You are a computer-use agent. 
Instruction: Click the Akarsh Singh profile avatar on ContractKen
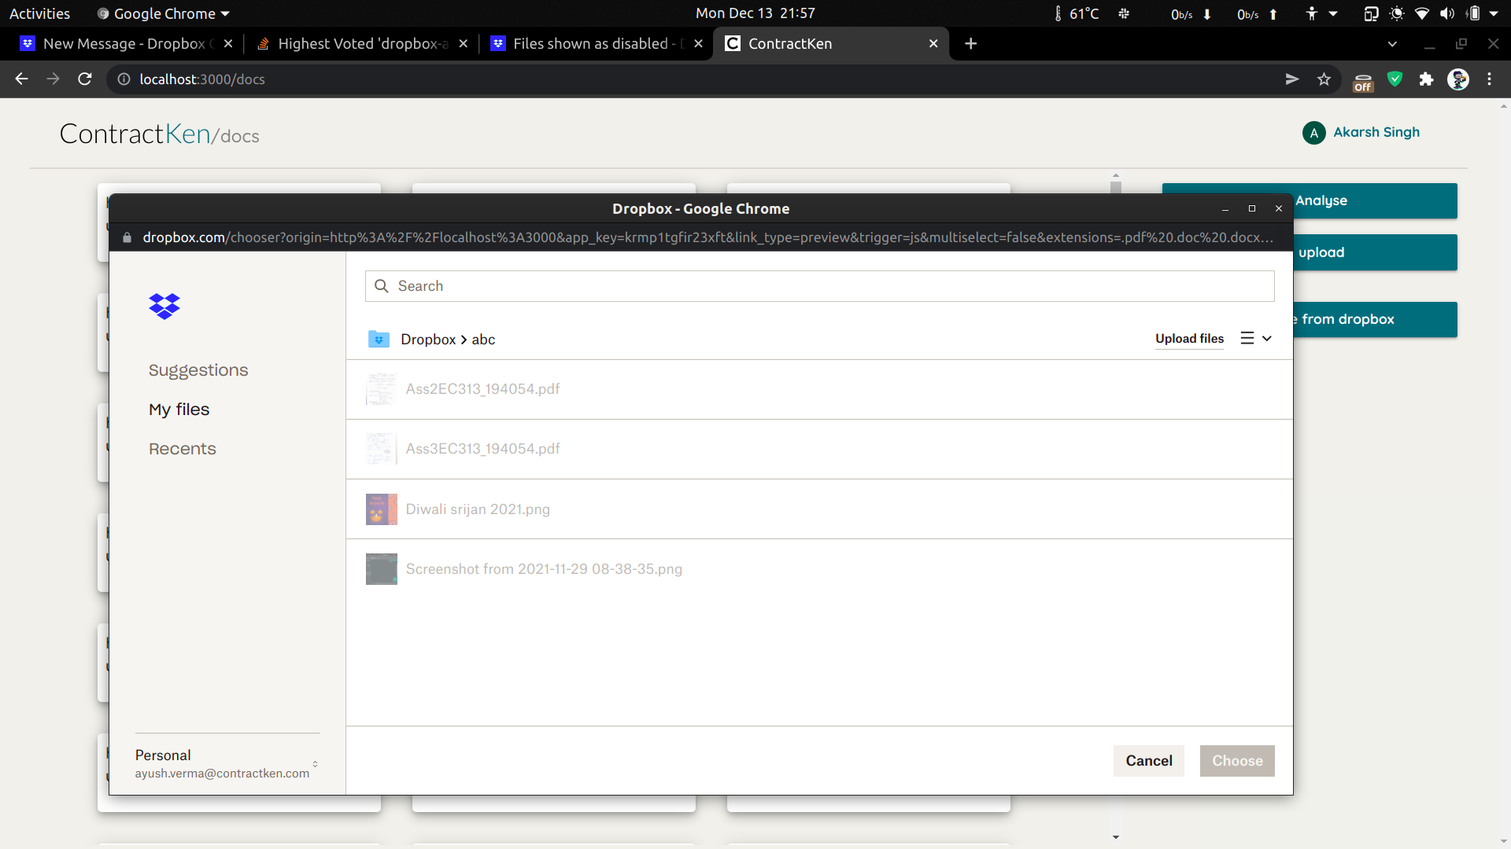click(1313, 132)
